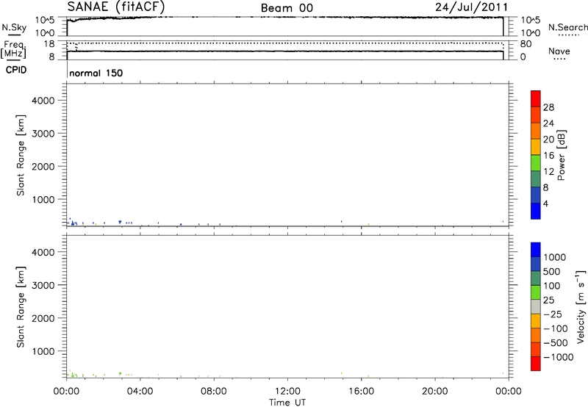Click the Velocity [m s⁻¹] colorbar title
This screenshot has width=588, height=407.
coord(581,307)
